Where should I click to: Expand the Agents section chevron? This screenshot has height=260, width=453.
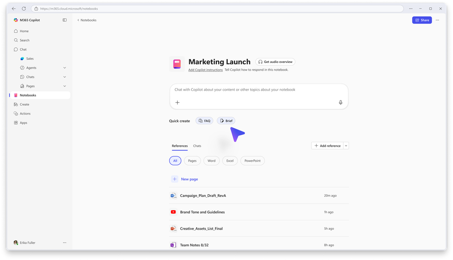tap(64, 67)
